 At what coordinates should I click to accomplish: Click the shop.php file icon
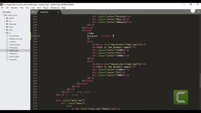[7, 59]
